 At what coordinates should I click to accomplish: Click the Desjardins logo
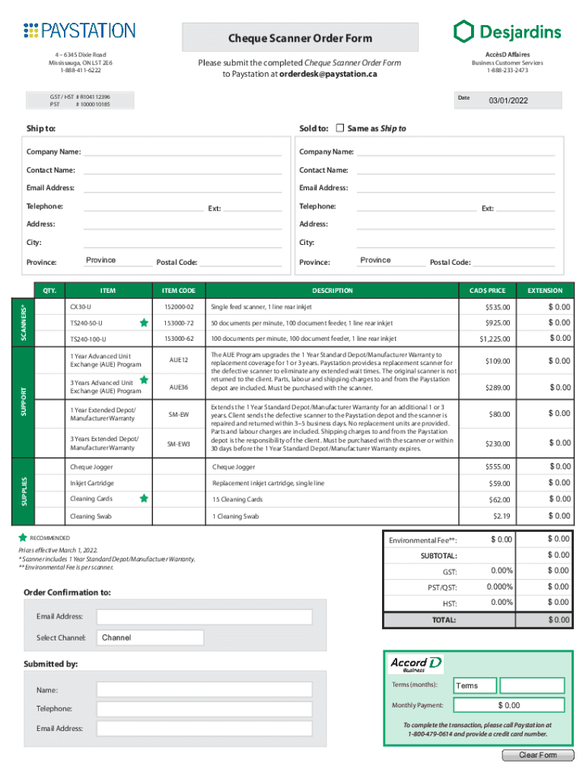pos(508,31)
